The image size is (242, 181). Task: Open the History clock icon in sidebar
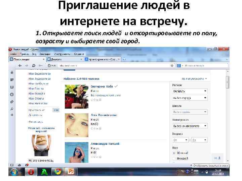coord(12,94)
